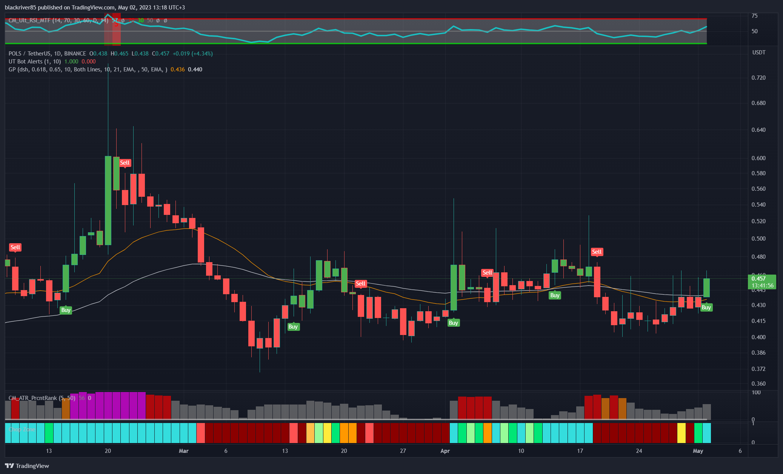Screen dimensions: 783x474
Task: Click the 24 date label on the time axis
Action: click(639, 451)
